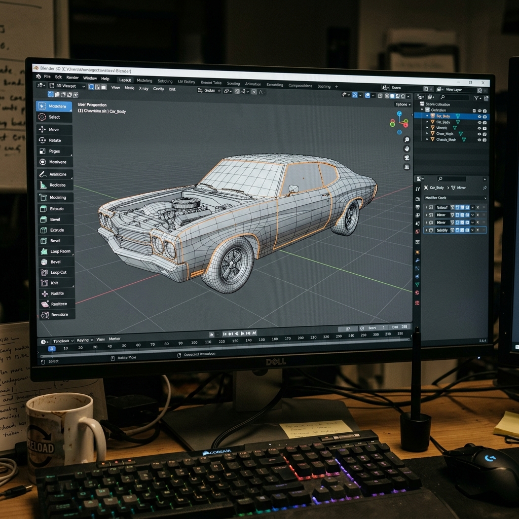This screenshot has width=519, height=519.
Task: Click the outliner filter funnel icon
Action: [476, 98]
